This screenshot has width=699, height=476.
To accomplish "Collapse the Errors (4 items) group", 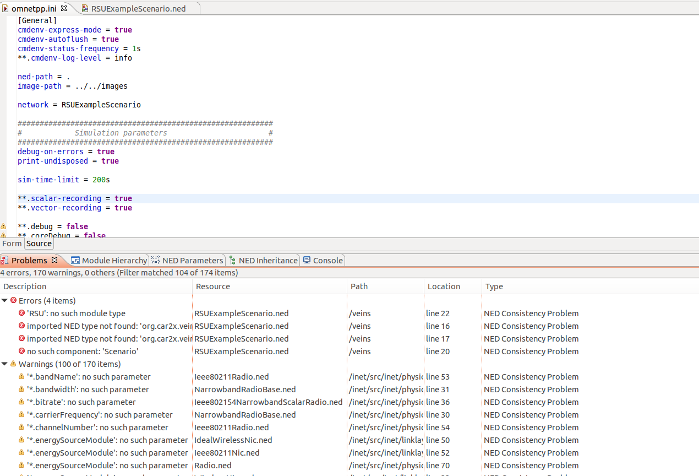I will pyautogui.click(x=6, y=300).
